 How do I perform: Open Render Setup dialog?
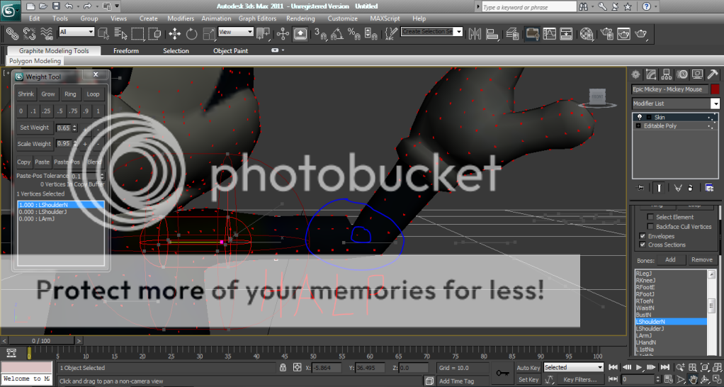[606, 34]
